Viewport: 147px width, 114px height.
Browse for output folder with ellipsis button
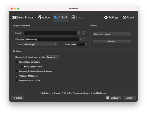tap(84, 33)
